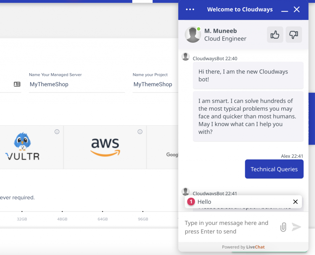Edit the Name your Project field
This screenshot has width=315, height=255.
pyautogui.click(x=155, y=84)
